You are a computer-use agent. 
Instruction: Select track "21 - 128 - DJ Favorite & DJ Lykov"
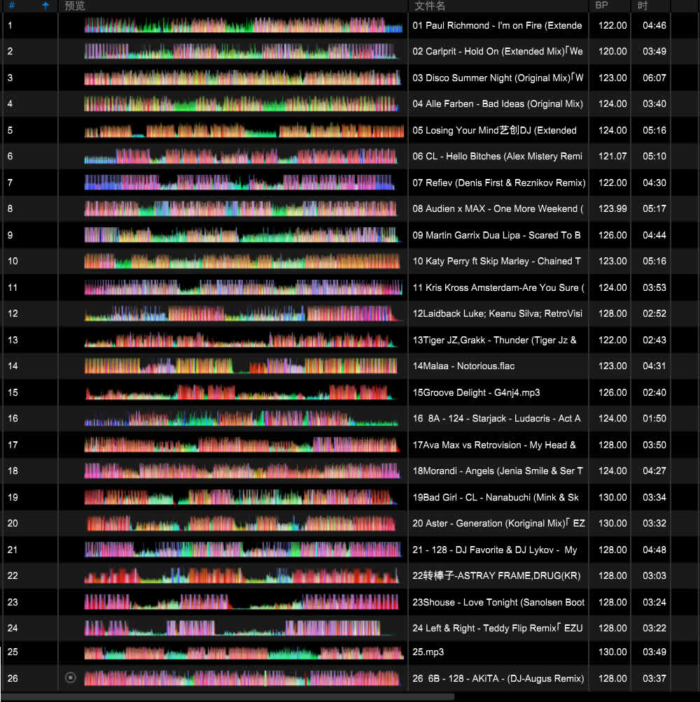coord(495,550)
